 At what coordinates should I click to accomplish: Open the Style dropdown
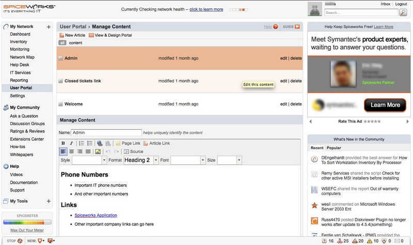(x=89, y=160)
